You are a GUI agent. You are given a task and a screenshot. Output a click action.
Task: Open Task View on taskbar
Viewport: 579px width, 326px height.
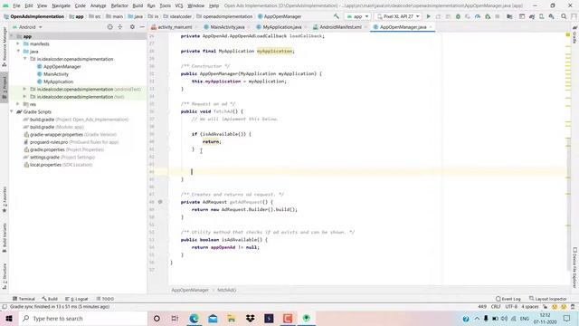click(x=175, y=318)
